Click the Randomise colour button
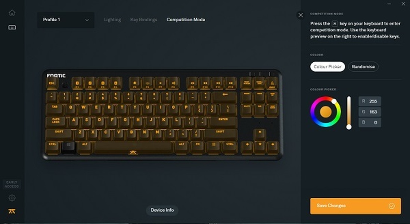The width and height of the screenshot is (410, 224). 363,67
